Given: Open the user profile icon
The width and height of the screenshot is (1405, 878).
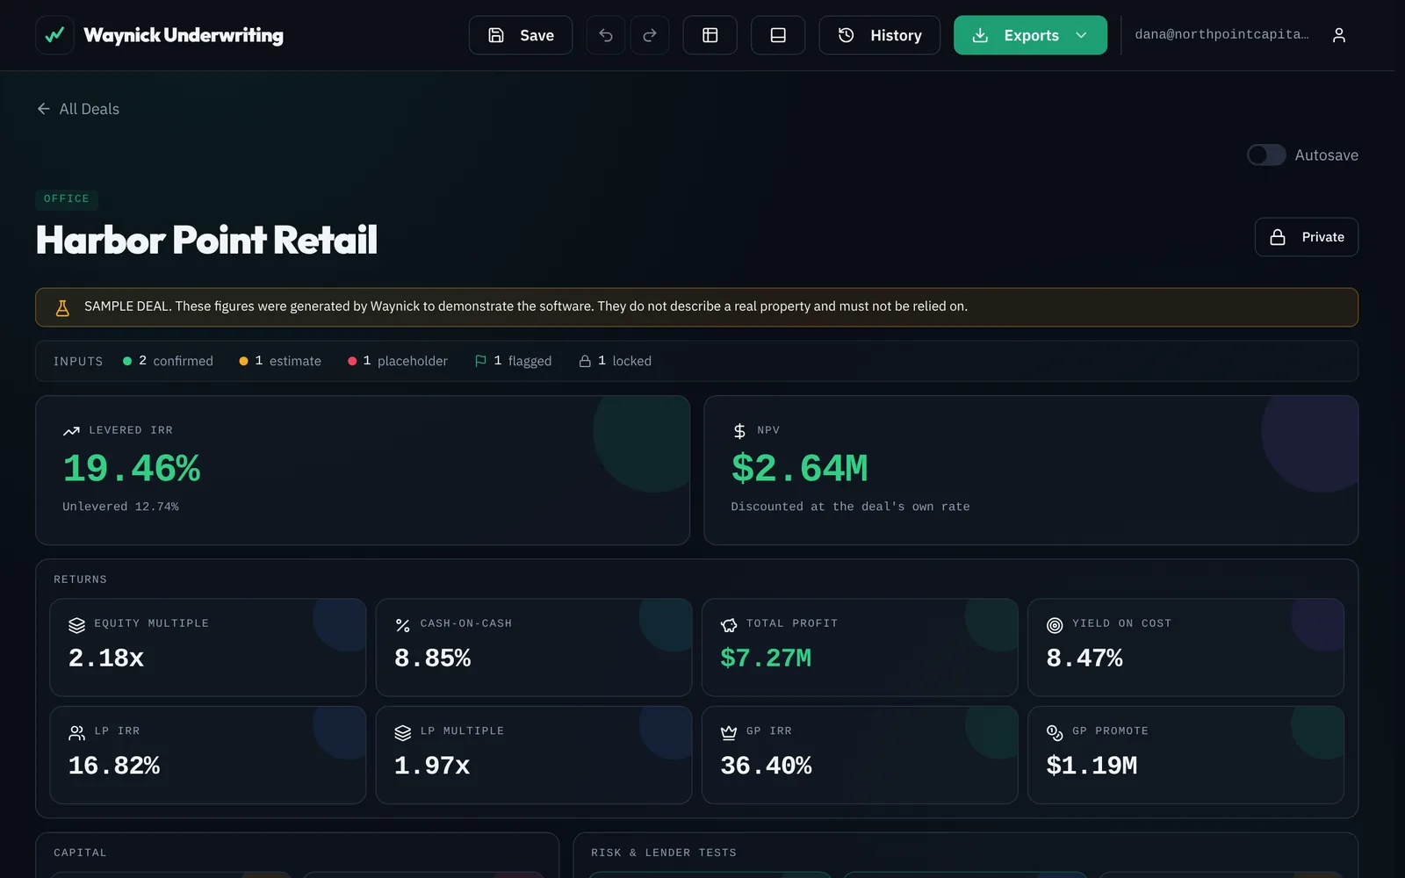Looking at the screenshot, I should click(1339, 35).
